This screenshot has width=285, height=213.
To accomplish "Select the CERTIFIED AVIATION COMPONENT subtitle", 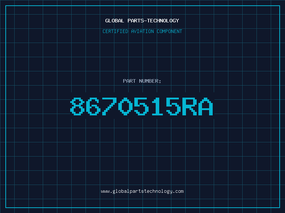I will [142, 31].
